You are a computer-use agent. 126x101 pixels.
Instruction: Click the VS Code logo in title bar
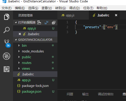4,1
